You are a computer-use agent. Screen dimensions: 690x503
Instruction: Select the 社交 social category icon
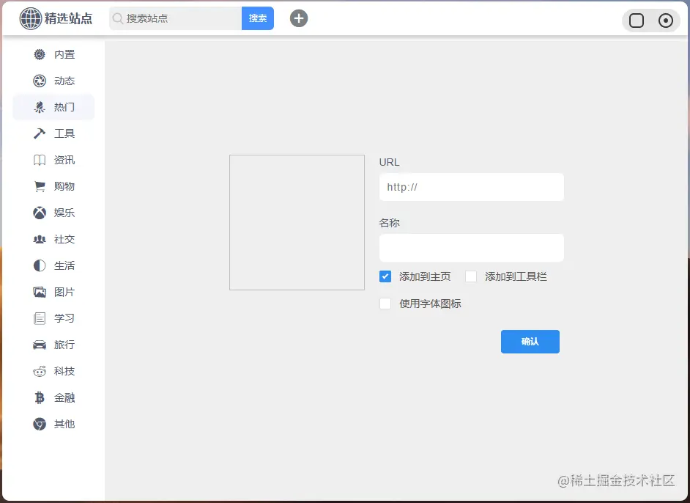point(40,239)
